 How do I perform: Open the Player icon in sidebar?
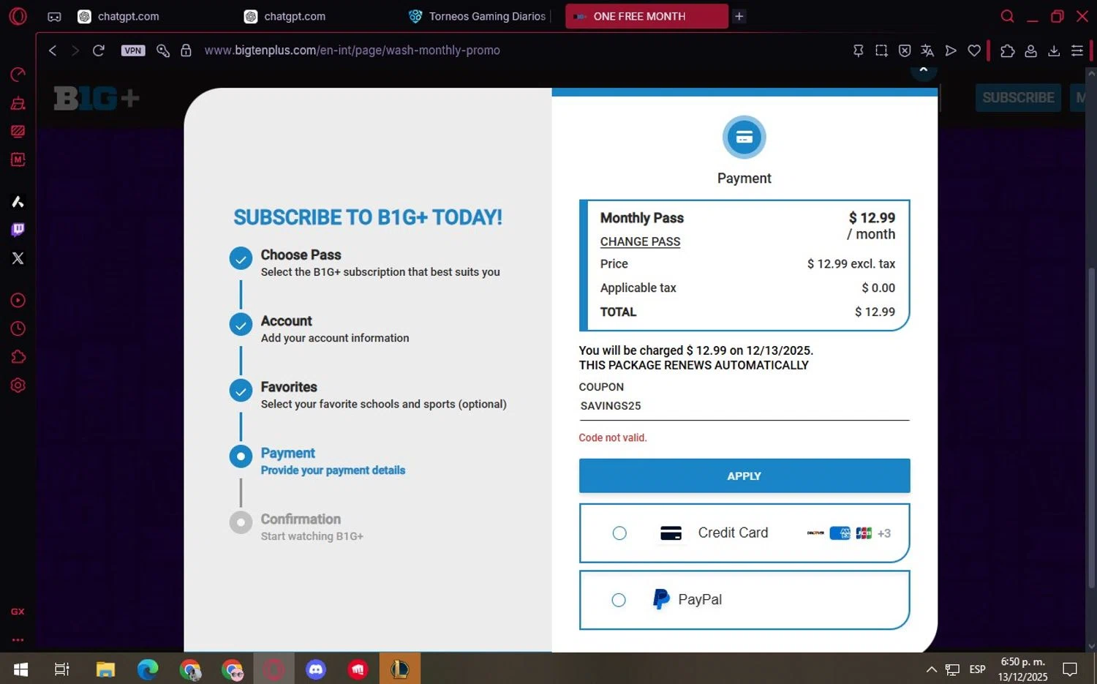click(18, 300)
